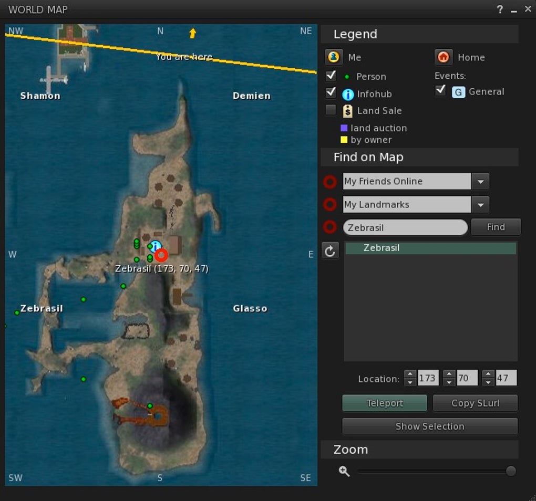536x501 pixels.
Task: Click the Glasso region label on map
Action: coord(250,308)
